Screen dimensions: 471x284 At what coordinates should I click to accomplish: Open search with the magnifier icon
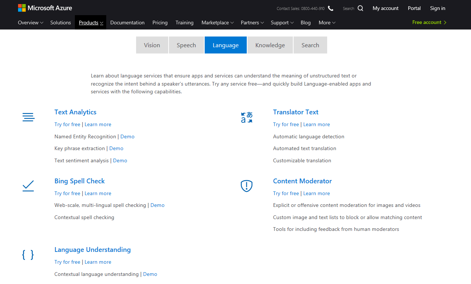[x=360, y=8]
